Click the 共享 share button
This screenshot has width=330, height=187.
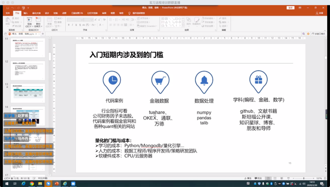coord(319,13)
